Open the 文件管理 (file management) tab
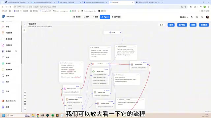This screenshot has height=118, width=211. (116, 17)
